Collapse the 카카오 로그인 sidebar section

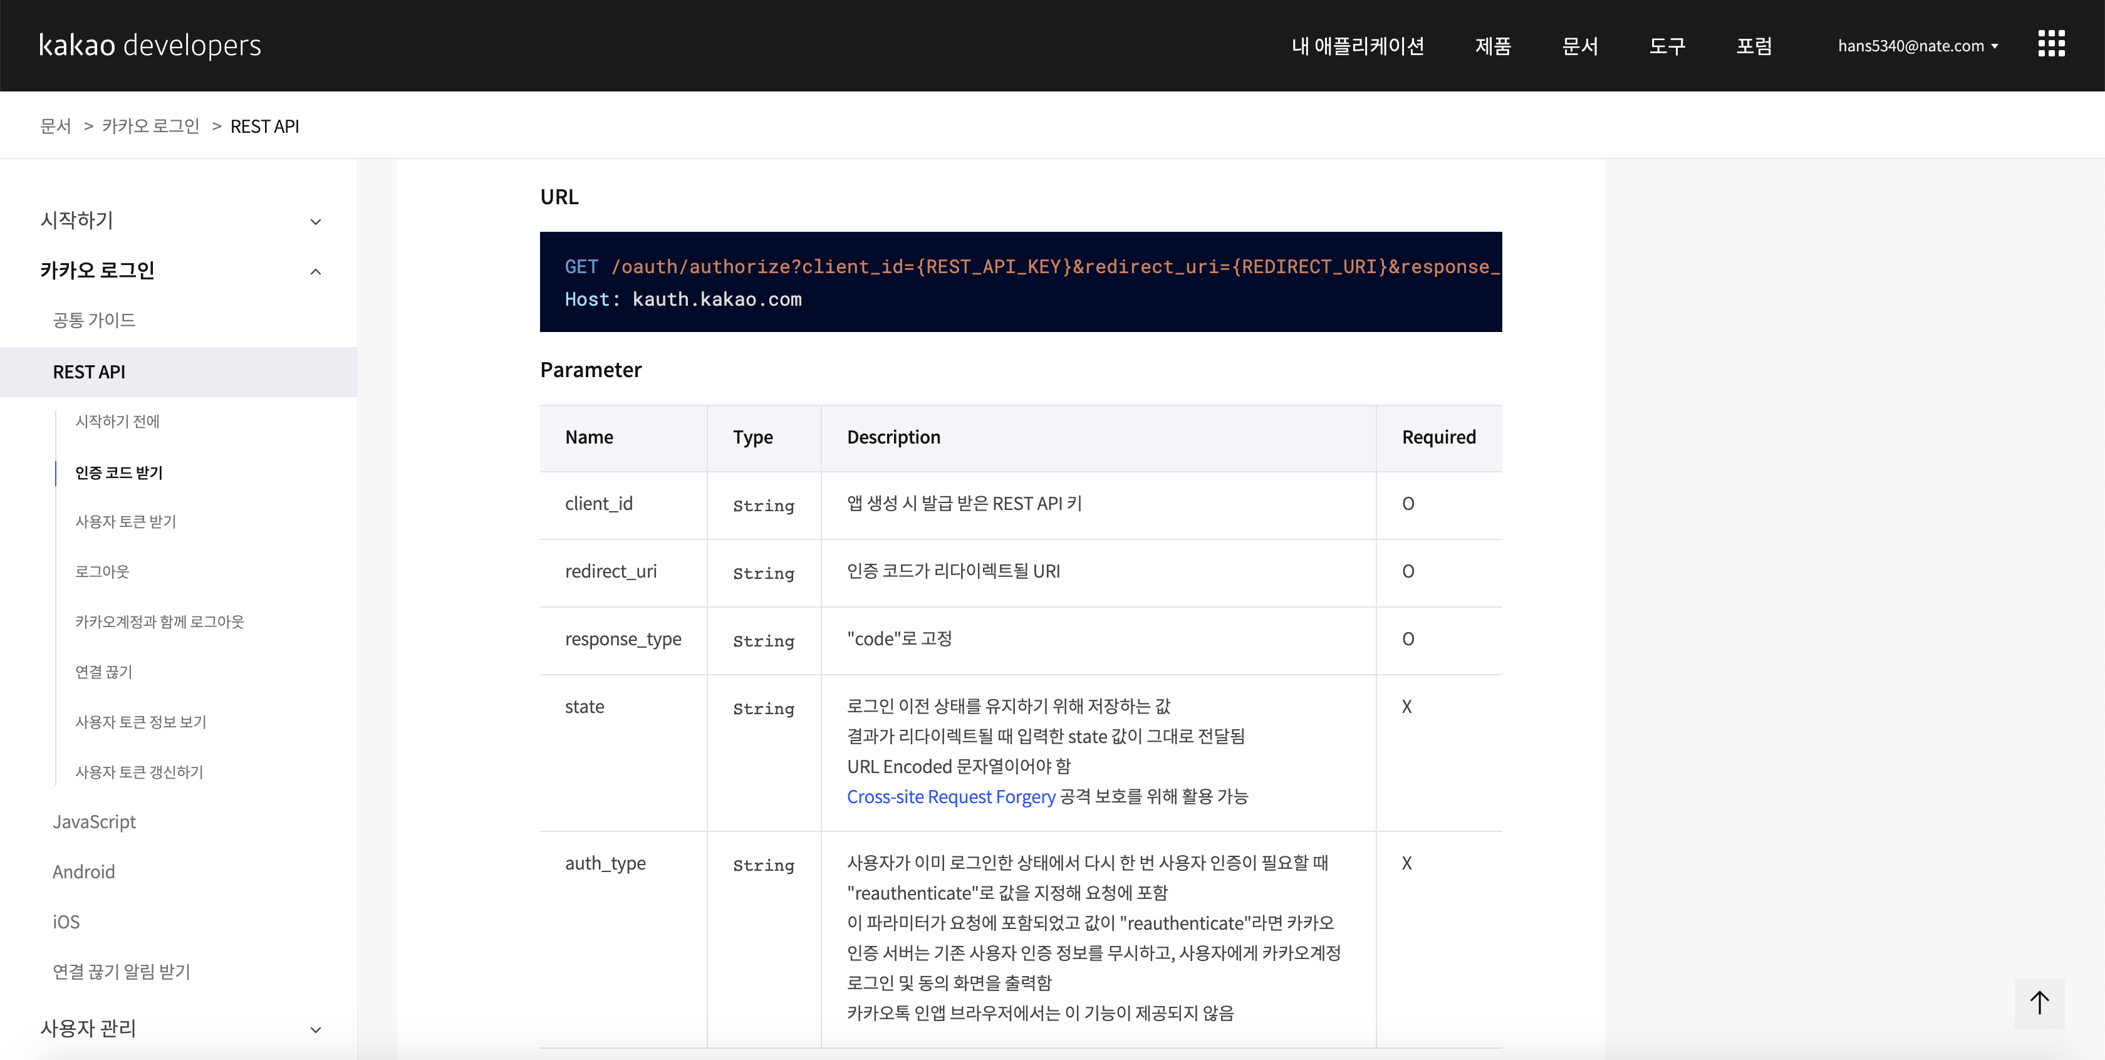point(180,271)
